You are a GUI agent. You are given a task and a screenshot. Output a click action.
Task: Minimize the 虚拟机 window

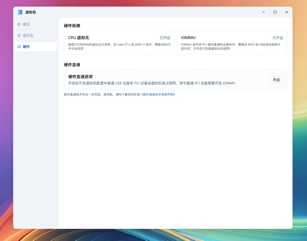[x=264, y=12]
